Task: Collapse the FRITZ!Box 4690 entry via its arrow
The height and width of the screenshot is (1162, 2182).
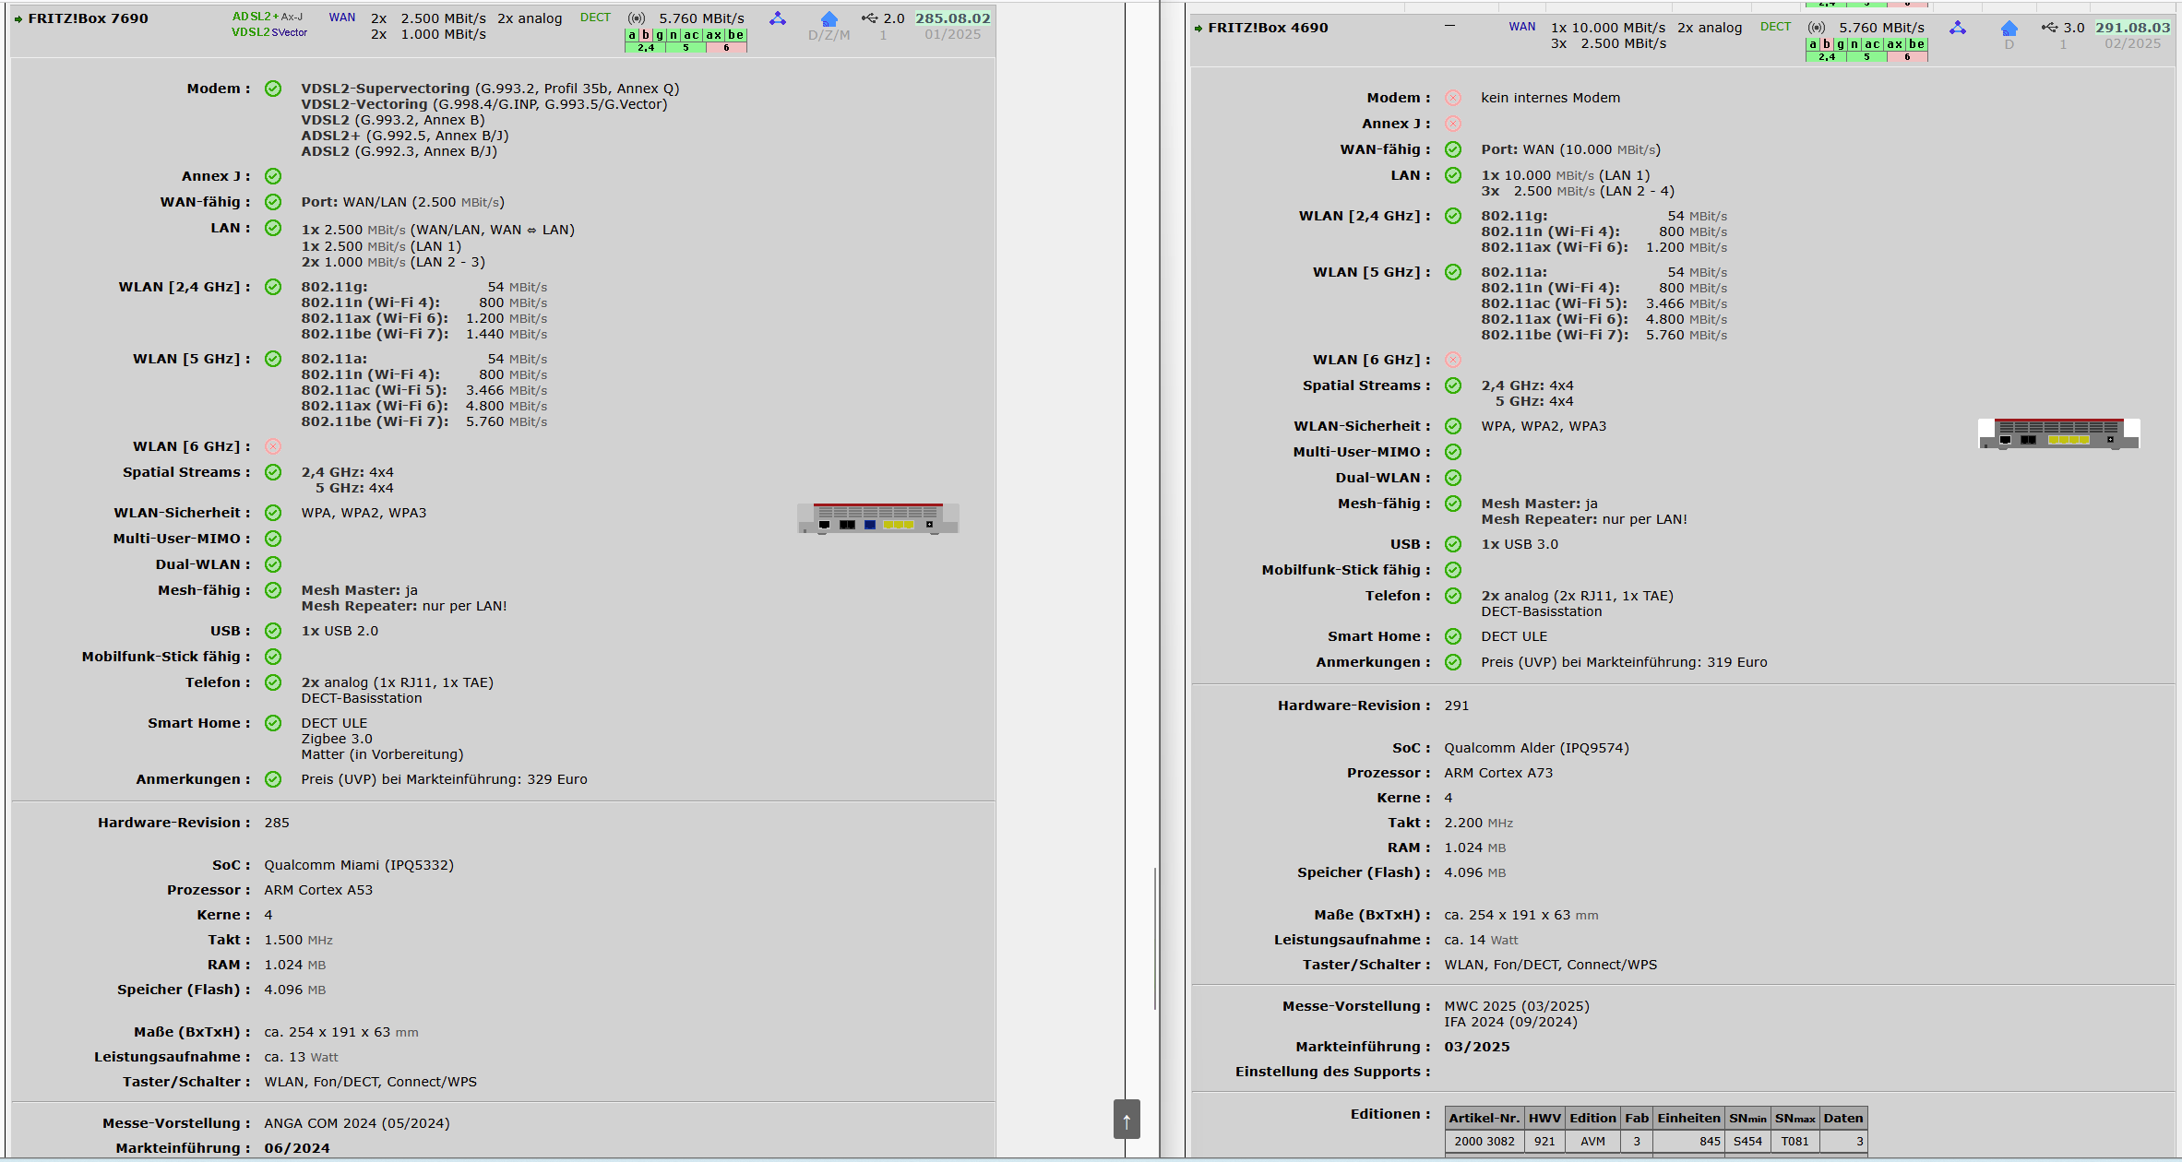Action: coord(1198,29)
